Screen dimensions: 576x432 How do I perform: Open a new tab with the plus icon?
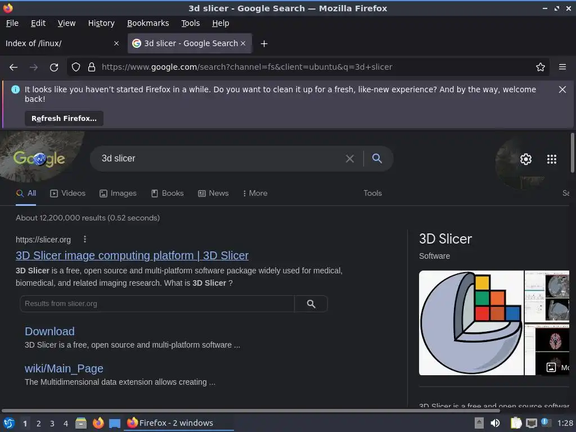click(x=264, y=44)
